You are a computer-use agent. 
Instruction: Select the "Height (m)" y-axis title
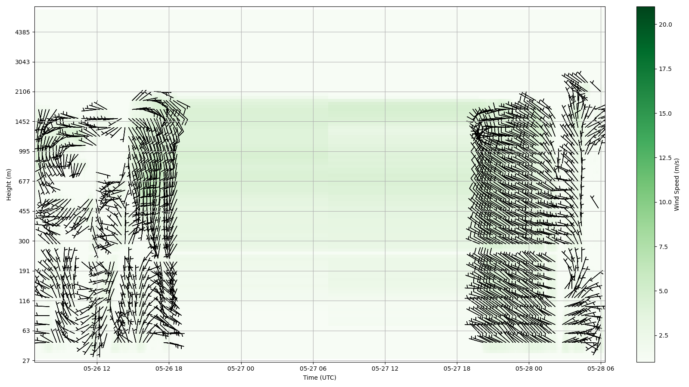point(9,184)
